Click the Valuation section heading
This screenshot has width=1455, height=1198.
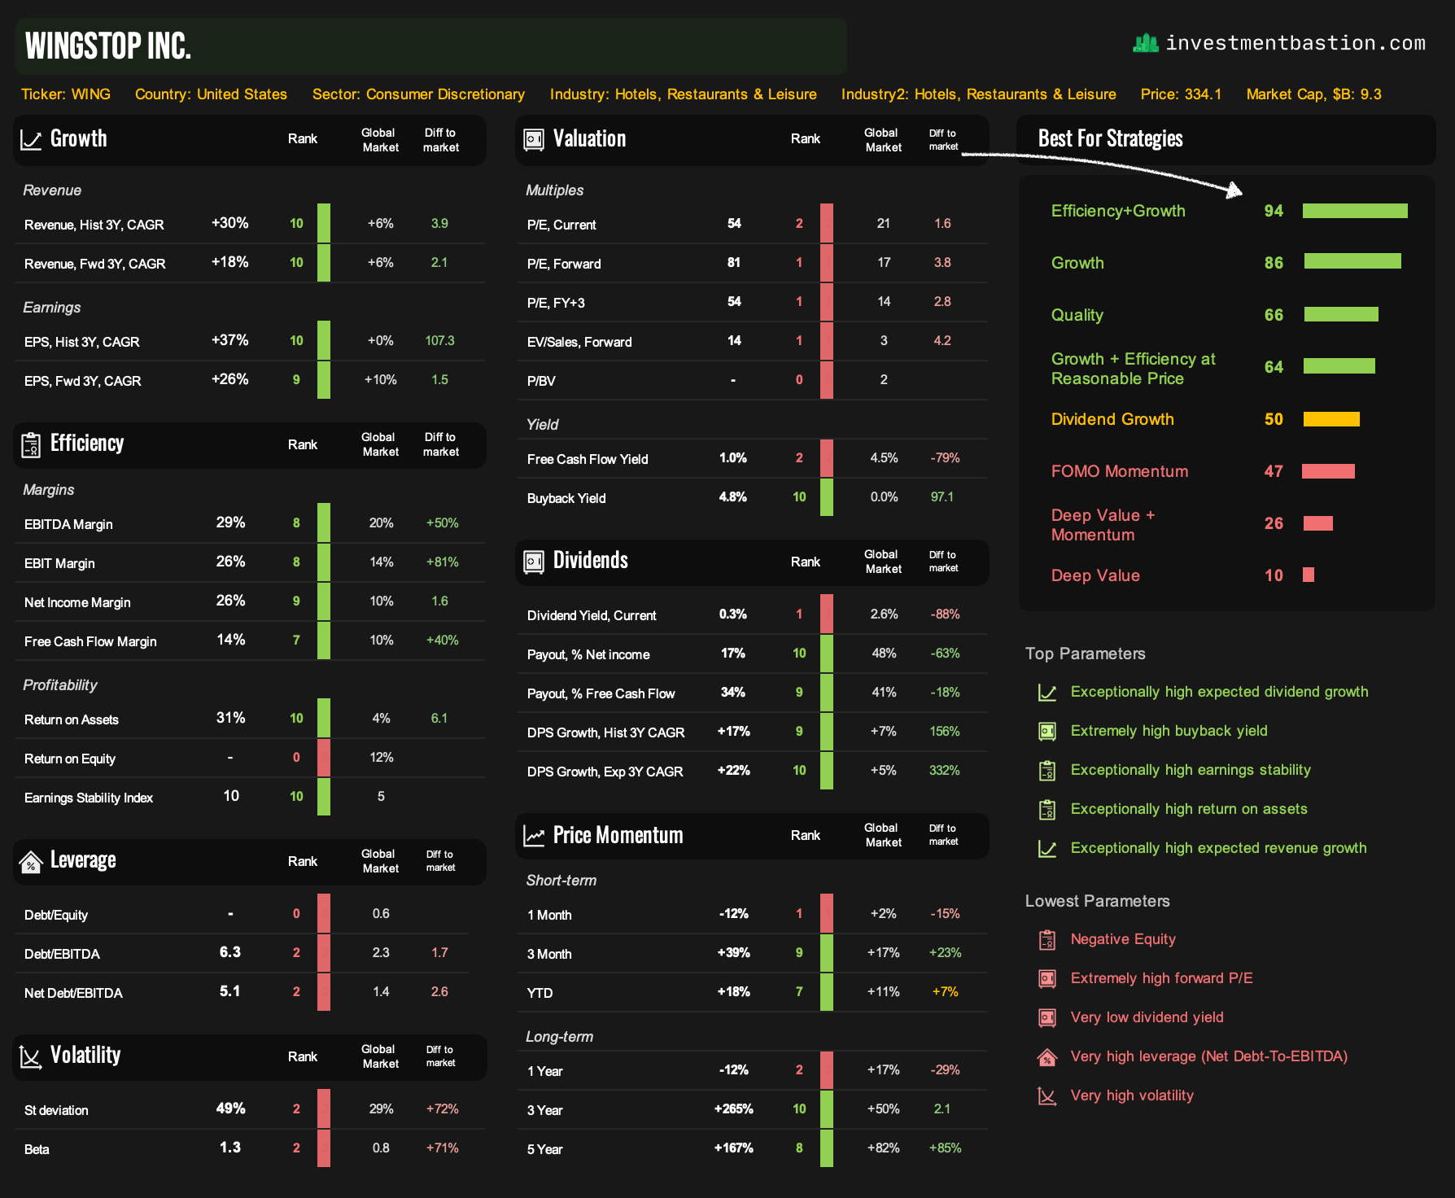(590, 139)
